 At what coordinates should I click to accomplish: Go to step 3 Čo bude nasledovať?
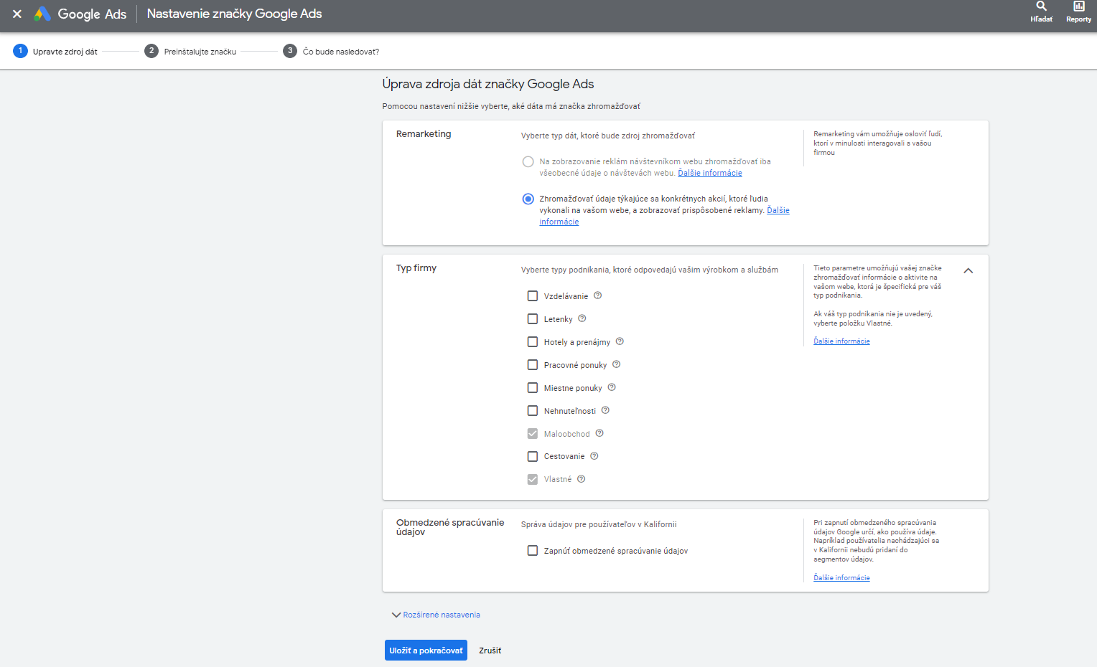click(x=331, y=51)
